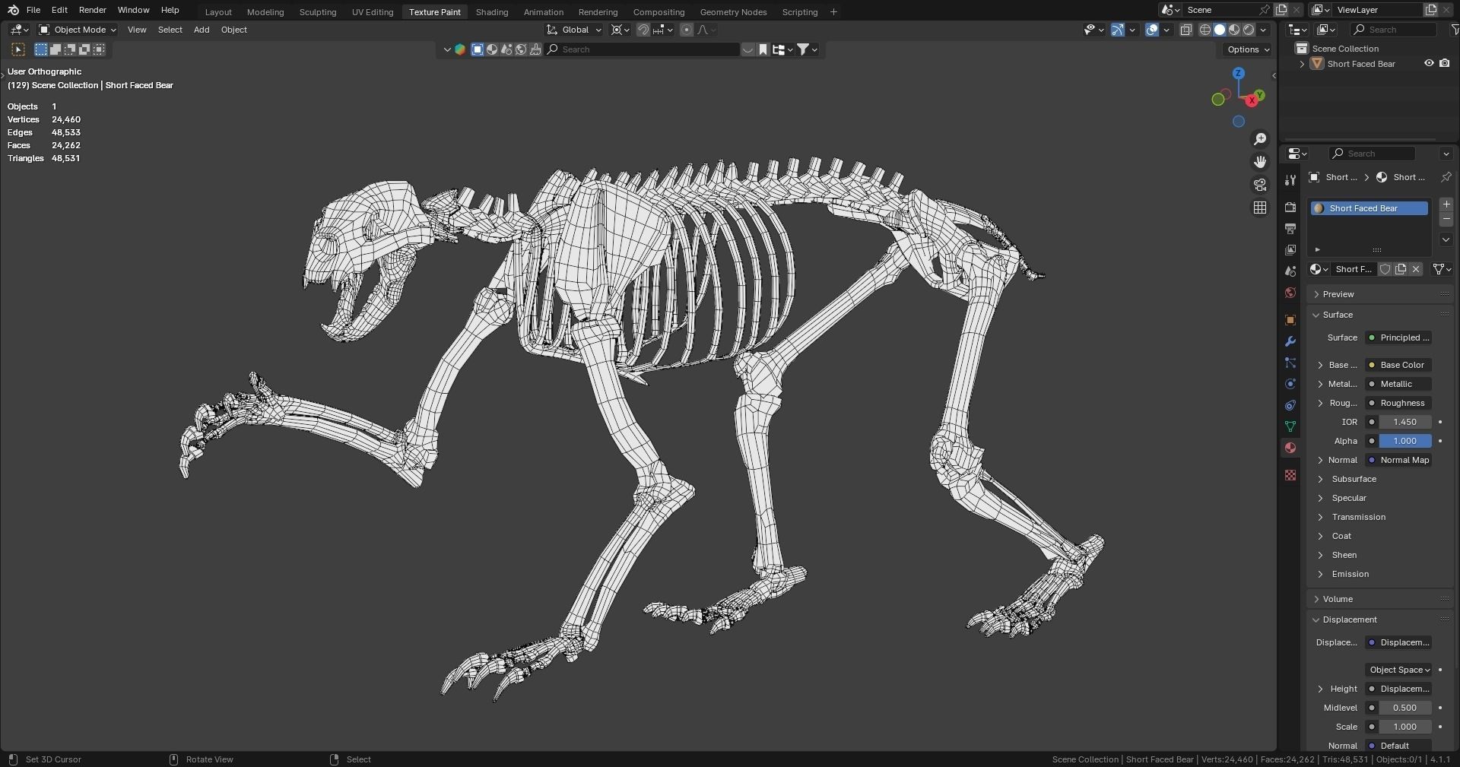Expand the Preview panel
The width and height of the screenshot is (1460, 767).
point(1338,294)
